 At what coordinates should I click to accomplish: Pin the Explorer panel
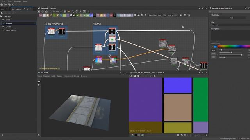(24, 9)
